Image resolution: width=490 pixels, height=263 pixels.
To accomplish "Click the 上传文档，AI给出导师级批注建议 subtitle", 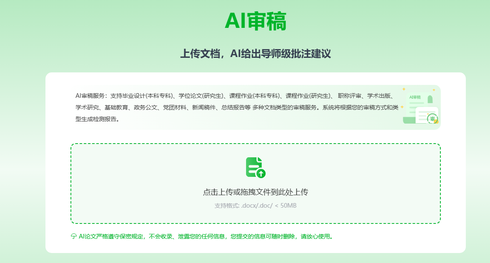I will (x=255, y=54).
